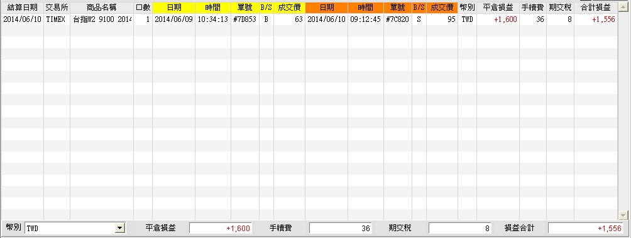The height and width of the screenshot is (238, 631).
Task: Sort by 結算日期 column header
Action: pyautogui.click(x=22, y=8)
